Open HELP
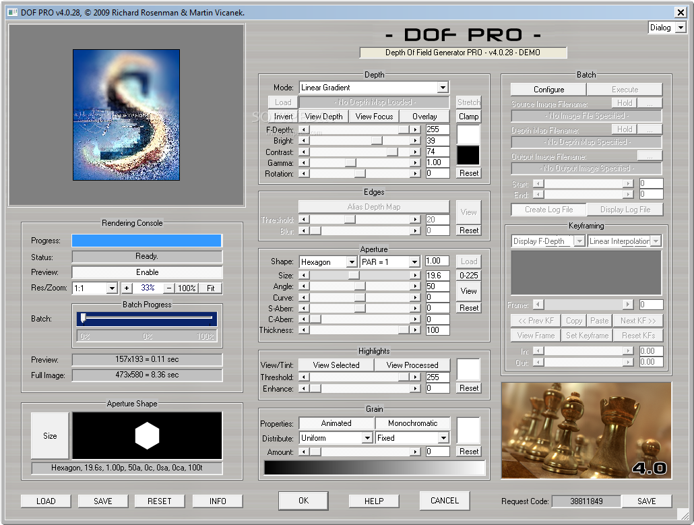 pyautogui.click(x=374, y=501)
